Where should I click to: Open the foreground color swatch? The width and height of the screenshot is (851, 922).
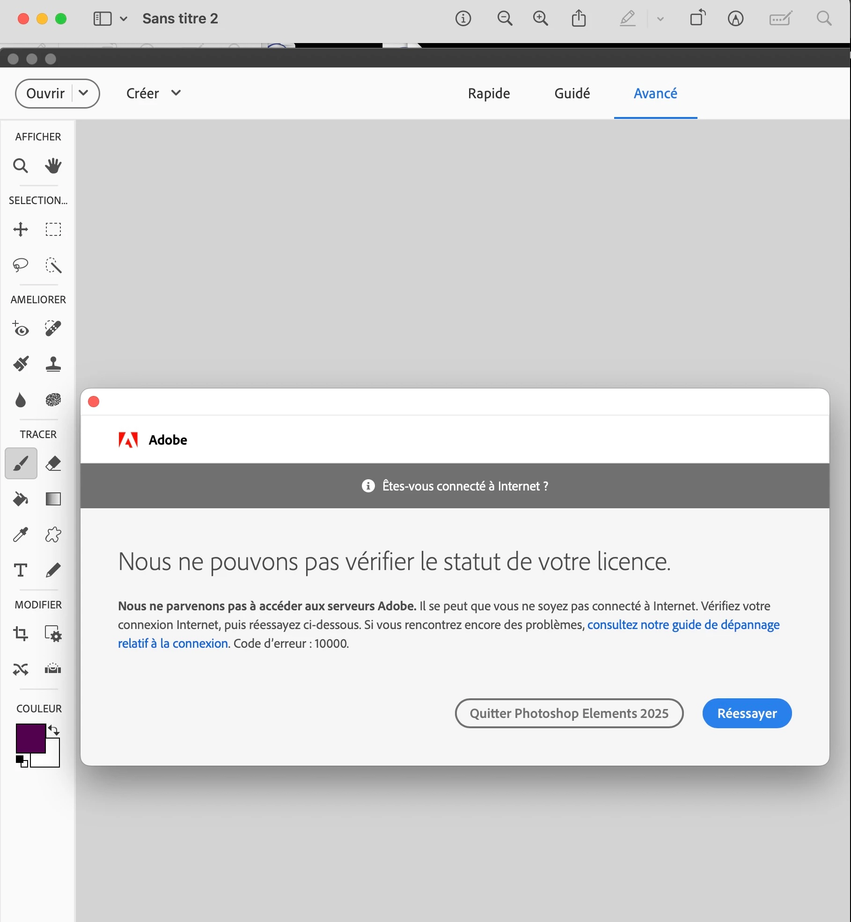pyautogui.click(x=31, y=738)
